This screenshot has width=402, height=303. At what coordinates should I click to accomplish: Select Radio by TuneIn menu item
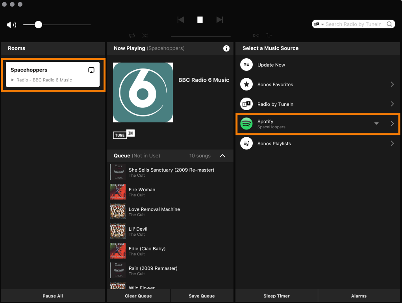pyautogui.click(x=318, y=104)
